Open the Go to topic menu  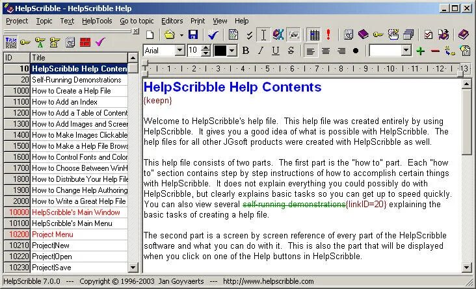[137, 21]
